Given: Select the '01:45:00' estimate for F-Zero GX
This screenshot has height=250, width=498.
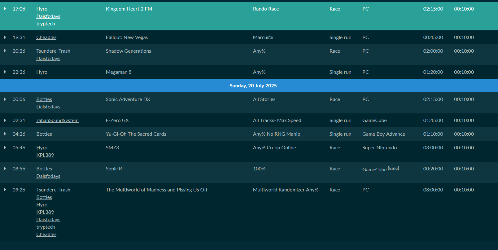Looking at the screenshot, I should (433, 121).
